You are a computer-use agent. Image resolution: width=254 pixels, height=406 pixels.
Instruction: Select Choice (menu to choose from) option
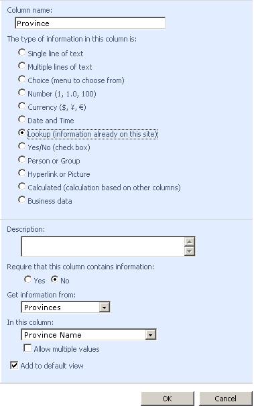click(x=21, y=79)
